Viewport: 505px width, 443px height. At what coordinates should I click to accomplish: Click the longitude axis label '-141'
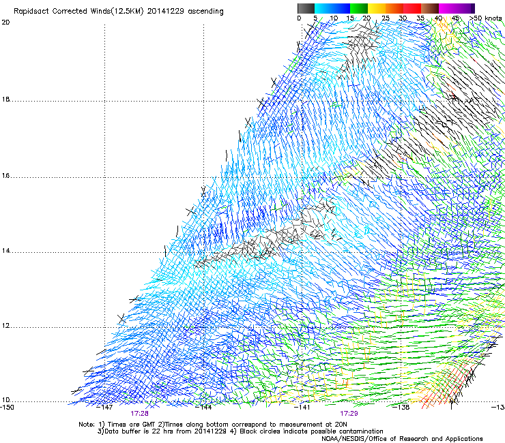(302, 408)
